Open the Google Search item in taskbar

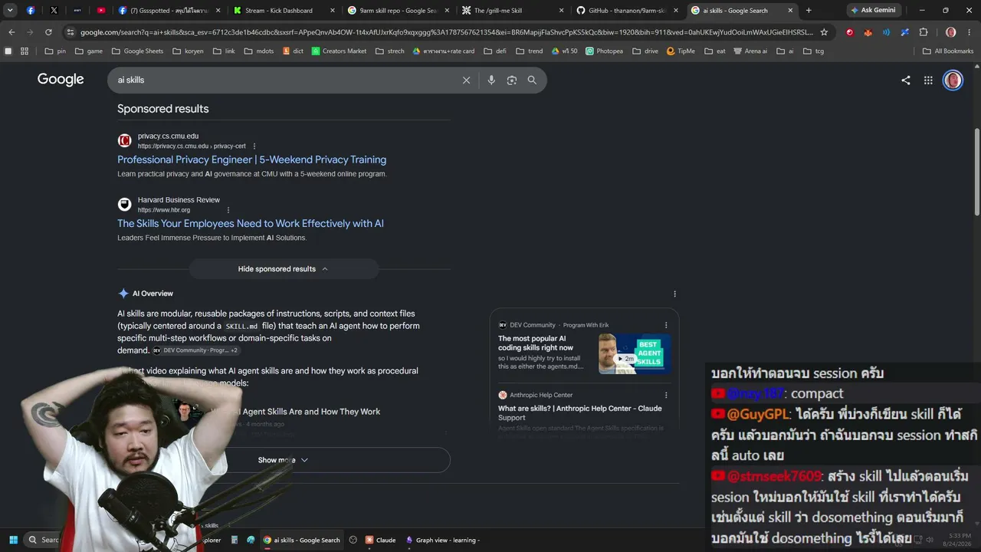[x=301, y=540]
